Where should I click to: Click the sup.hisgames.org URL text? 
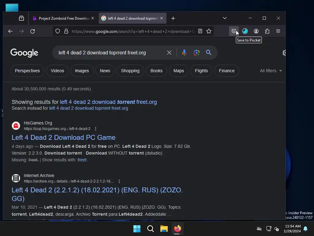pos(57,129)
